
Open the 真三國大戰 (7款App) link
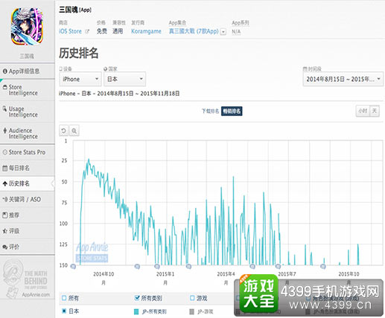click(x=194, y=31)
